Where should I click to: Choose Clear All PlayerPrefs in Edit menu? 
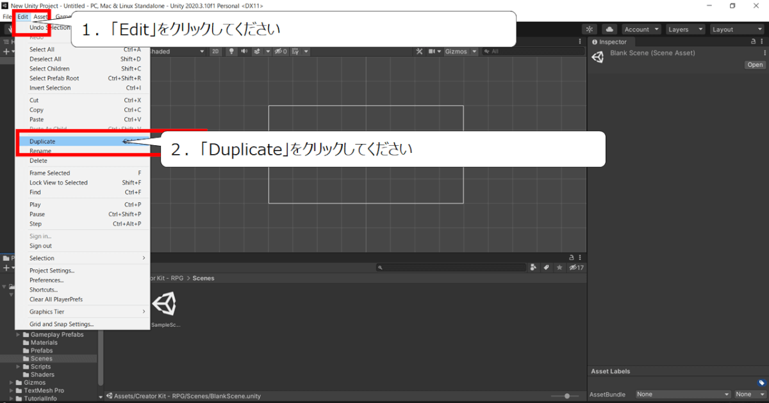pos(81,299)
